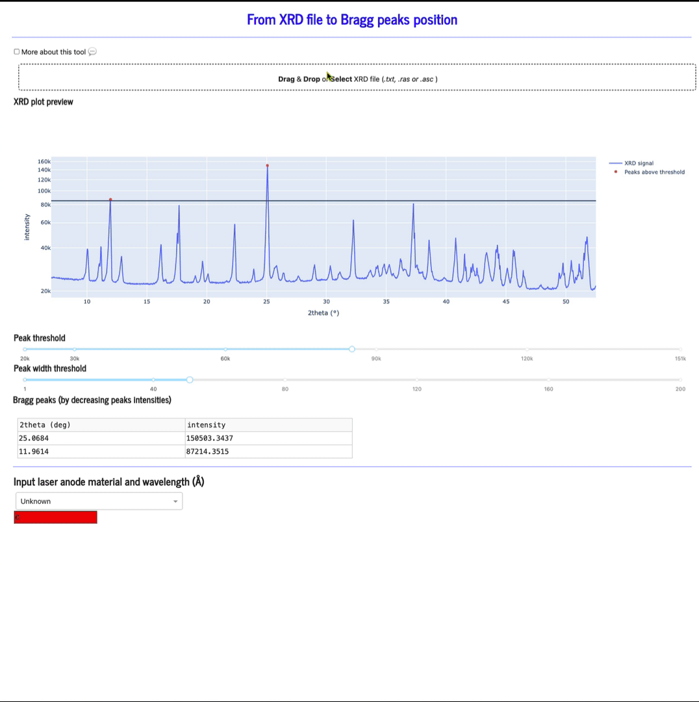Click the Select XRD file link
The width and height of the screenshot is (699, 702).
(x=341, y=79)
